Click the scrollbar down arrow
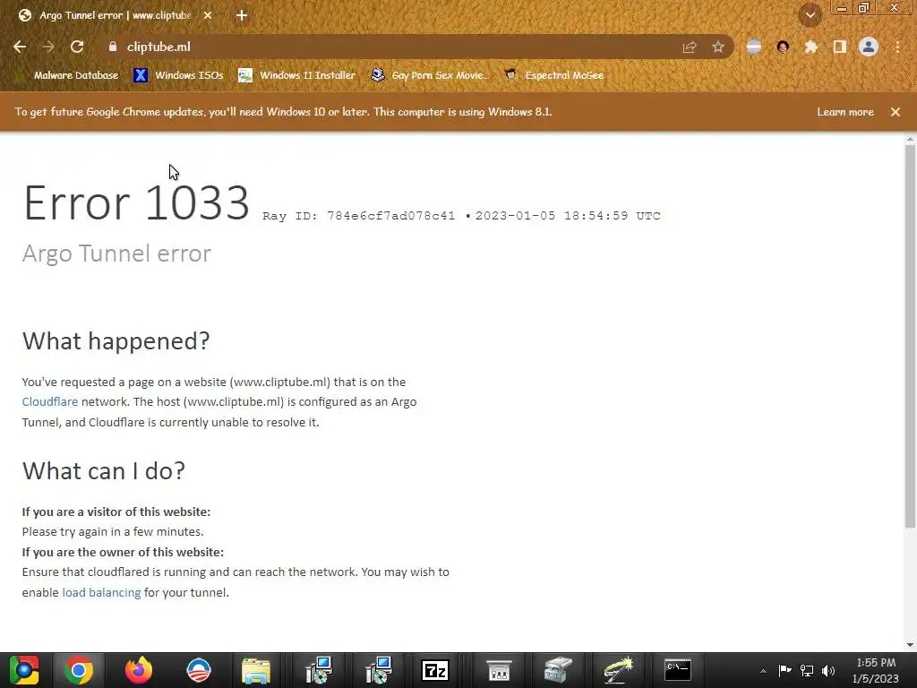This screenshot has width=917, height=688. tap(910, 645)
